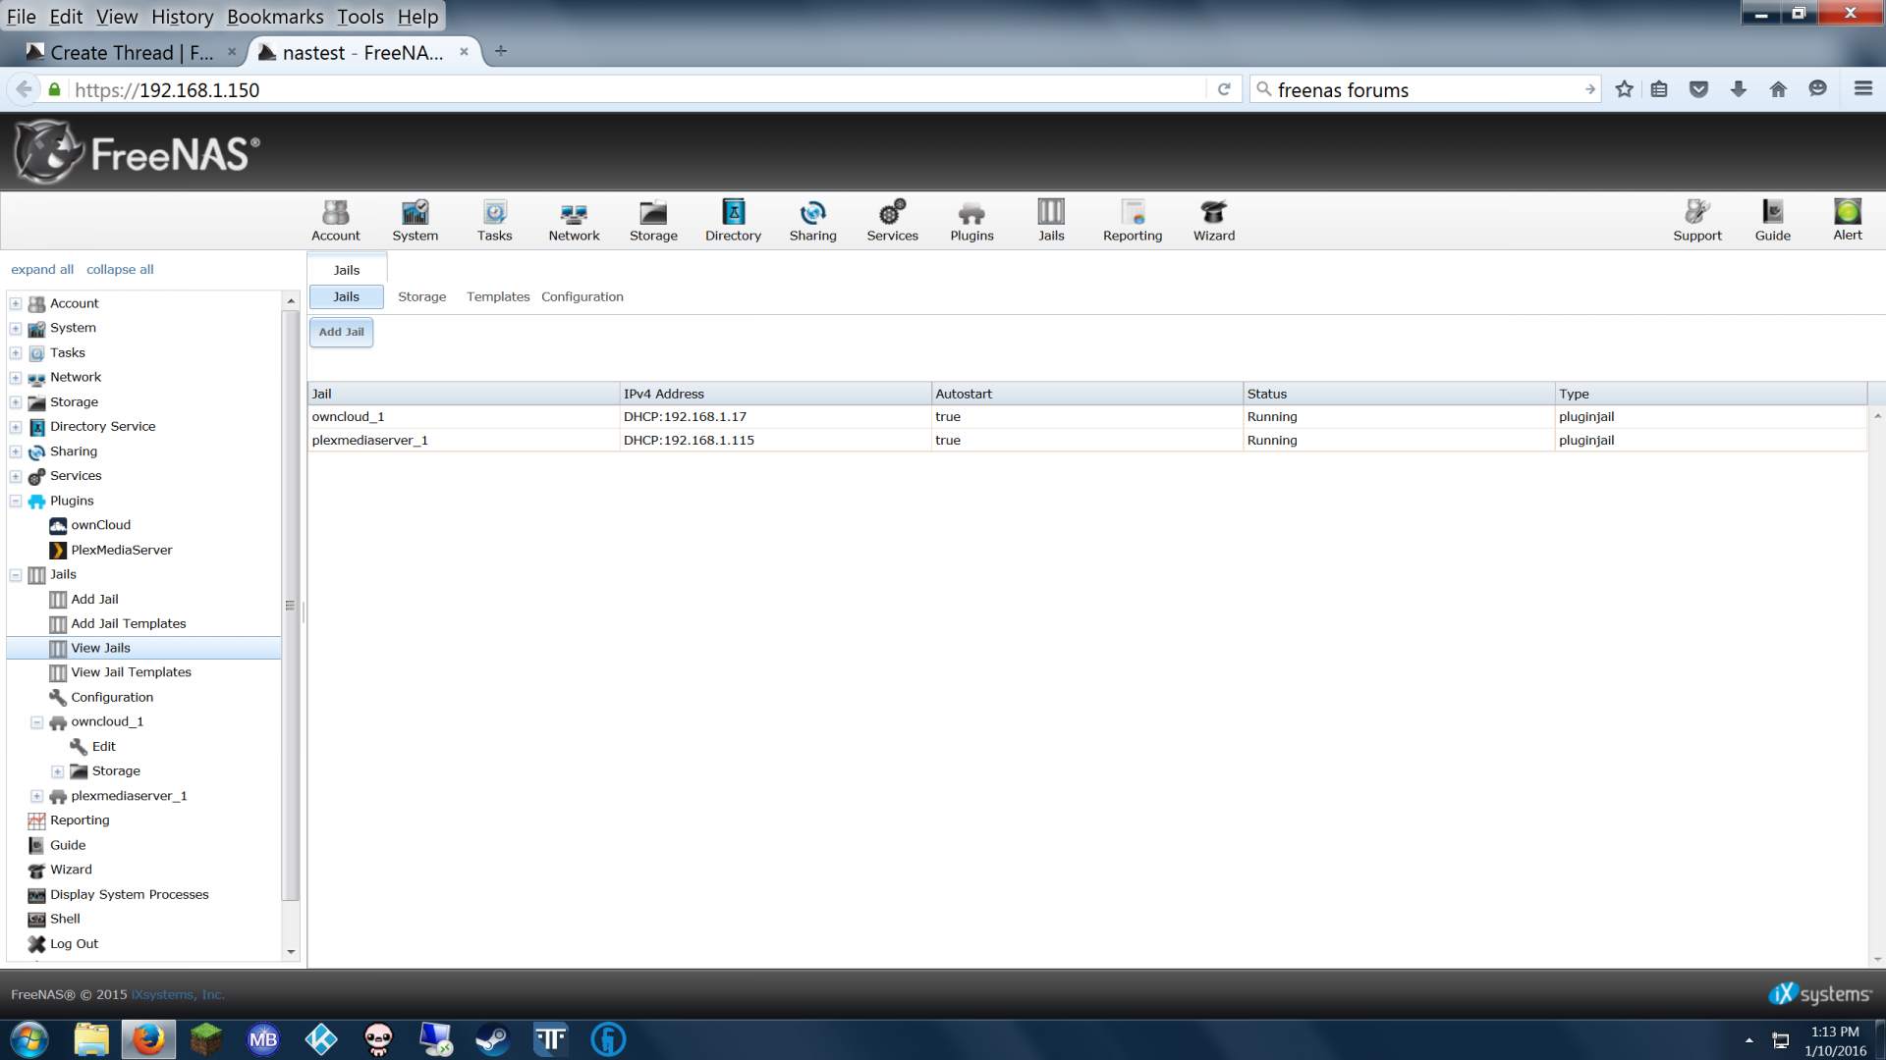Open the Support toolbar icon
Image resolution: width=1886 pixels, height=1060 pixels.
pos(1697,221)
